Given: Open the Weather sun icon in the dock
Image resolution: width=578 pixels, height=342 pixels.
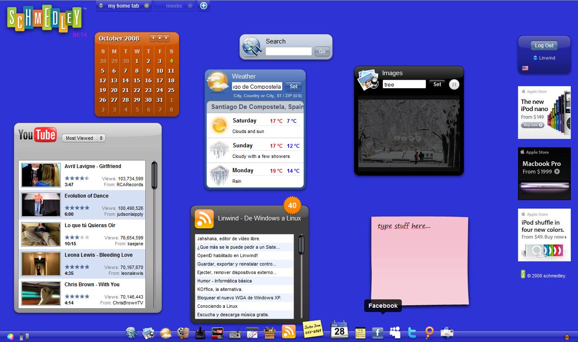Looking at the screenshot, I should [166, 333].
